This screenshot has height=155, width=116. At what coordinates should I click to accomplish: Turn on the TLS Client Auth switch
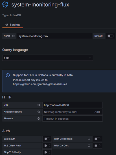point(47,146)
